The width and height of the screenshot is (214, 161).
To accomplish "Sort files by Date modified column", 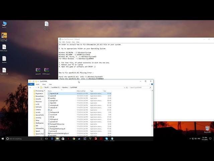I will (82, 91).
